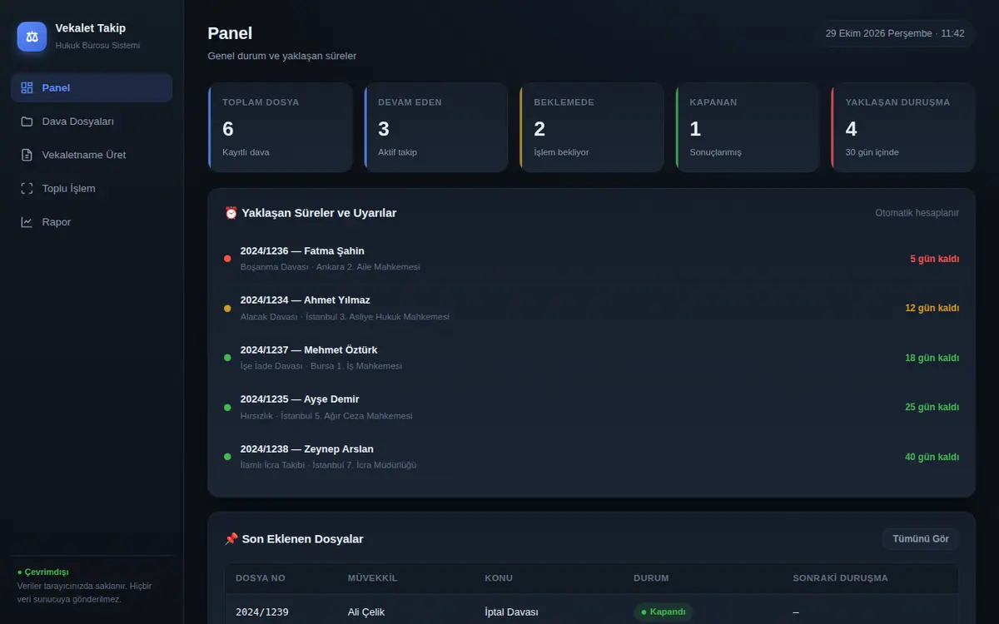Click the date and time pill

click(895, 34)
